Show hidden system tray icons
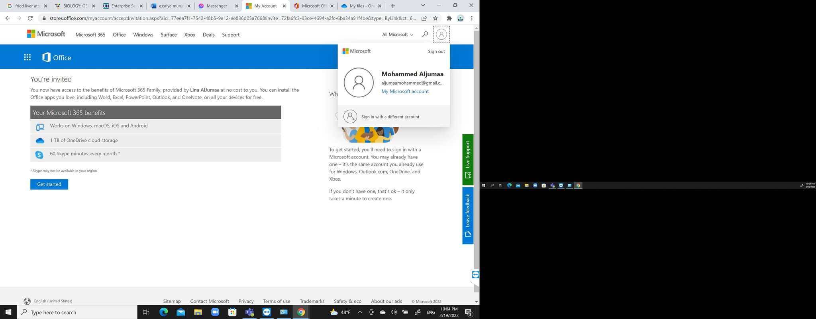 point(360,312)
